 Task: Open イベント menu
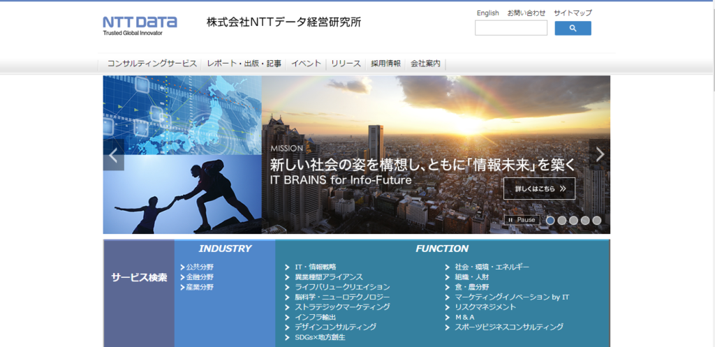pos(306,64)
